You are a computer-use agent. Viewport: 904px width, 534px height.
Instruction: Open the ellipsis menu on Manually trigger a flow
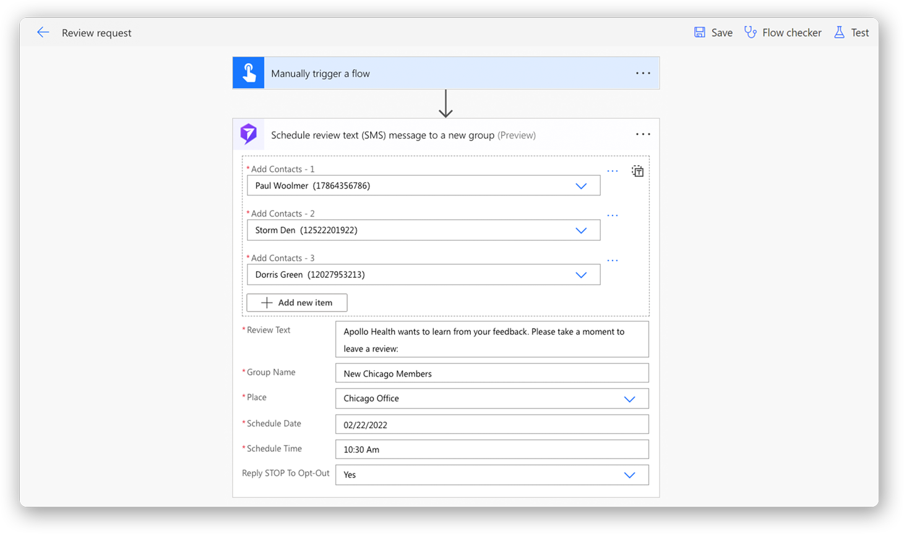(x=643, y=73)
